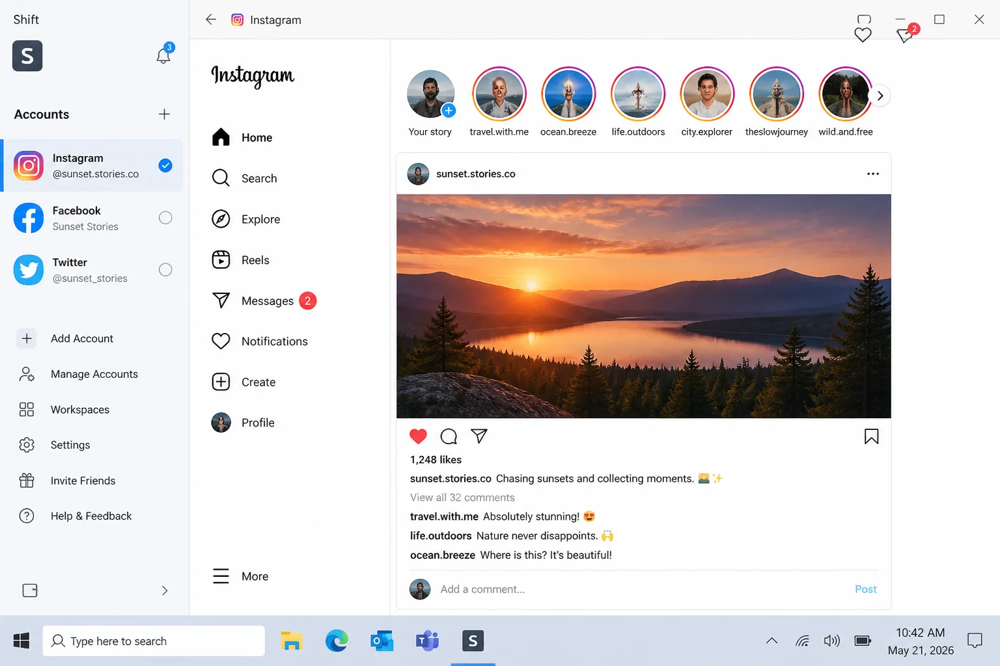Click the View all 32 comments link
Screen dimensions: 1000x666
point(462,498)
